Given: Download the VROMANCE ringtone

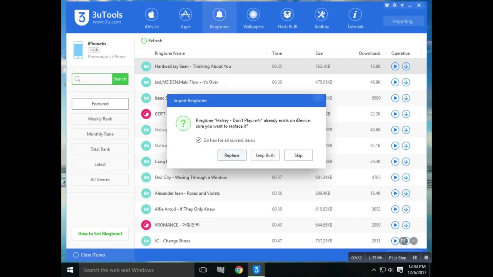Looking at the screenshot, I should (406, 225).
